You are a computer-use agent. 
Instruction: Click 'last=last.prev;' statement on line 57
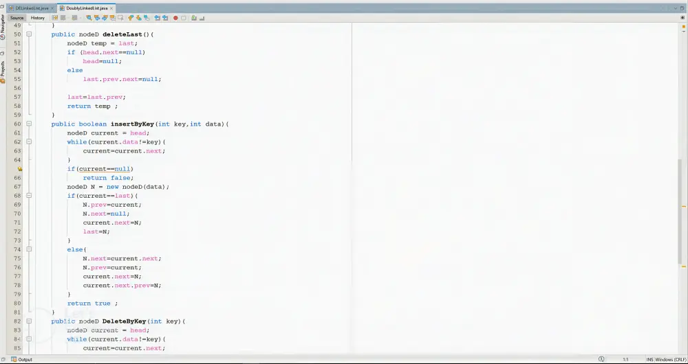coord(96,97)
